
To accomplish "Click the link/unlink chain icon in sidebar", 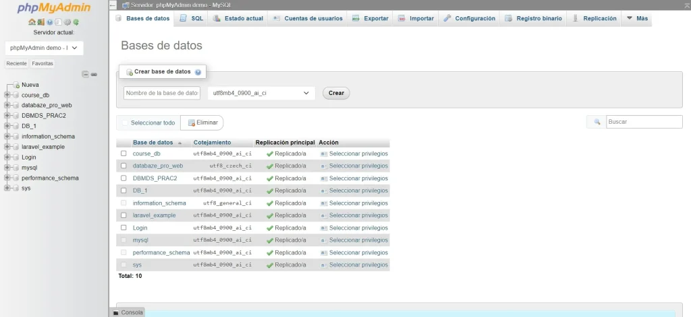I will (x=94, y=74).
